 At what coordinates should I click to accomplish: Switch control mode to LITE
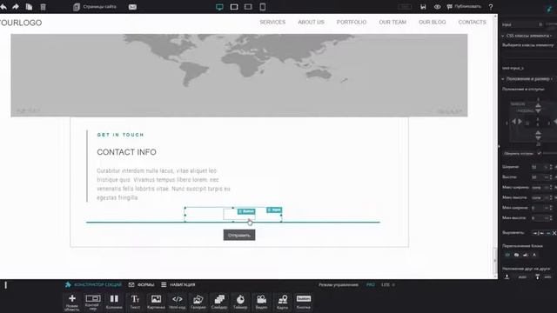[x=386, y=284]
